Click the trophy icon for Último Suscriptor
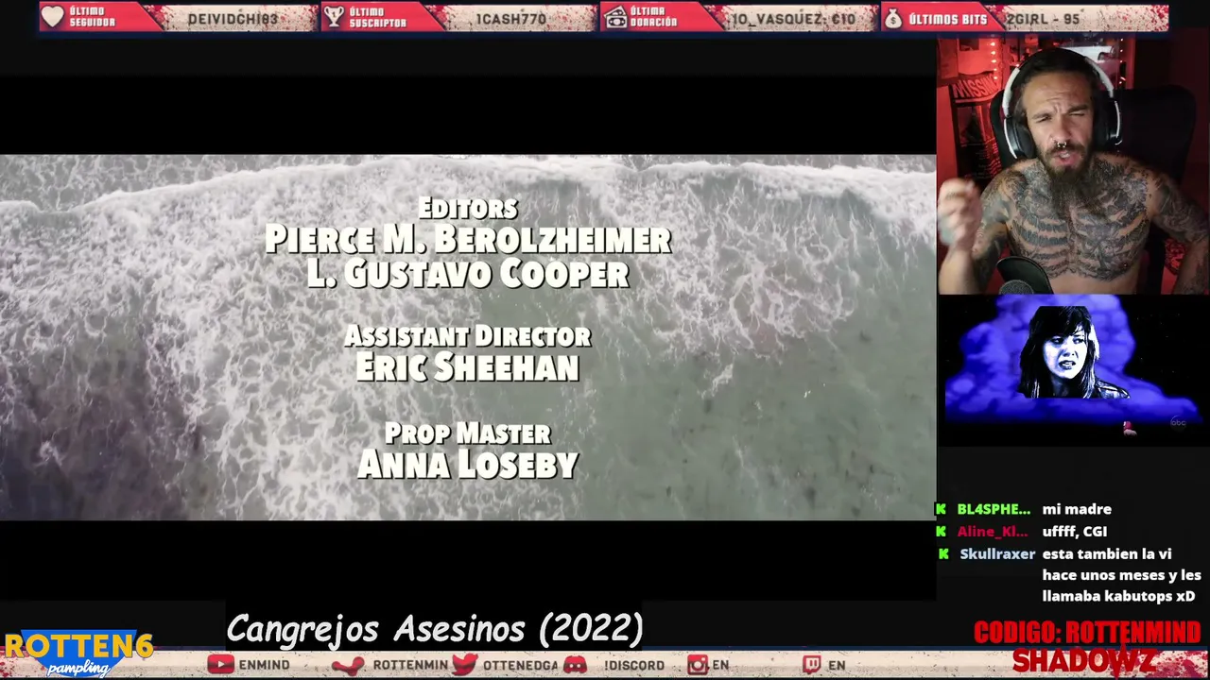Viewport: 1210px width, 680px height. tap(334, 17)
